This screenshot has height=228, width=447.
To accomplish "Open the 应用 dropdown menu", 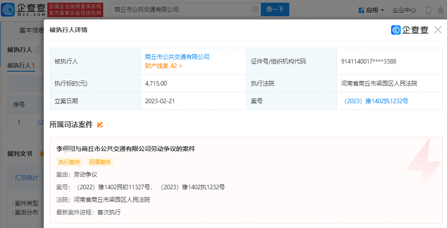I will (371, 10).
